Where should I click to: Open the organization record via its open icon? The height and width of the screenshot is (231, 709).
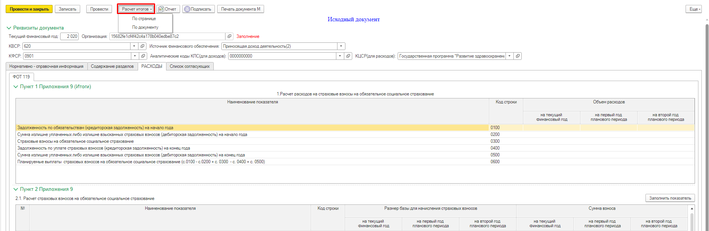coord(229,36)
